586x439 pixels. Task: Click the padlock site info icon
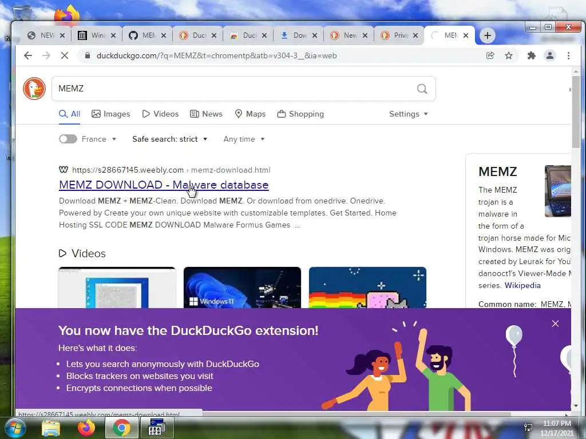tap(88, 55)
